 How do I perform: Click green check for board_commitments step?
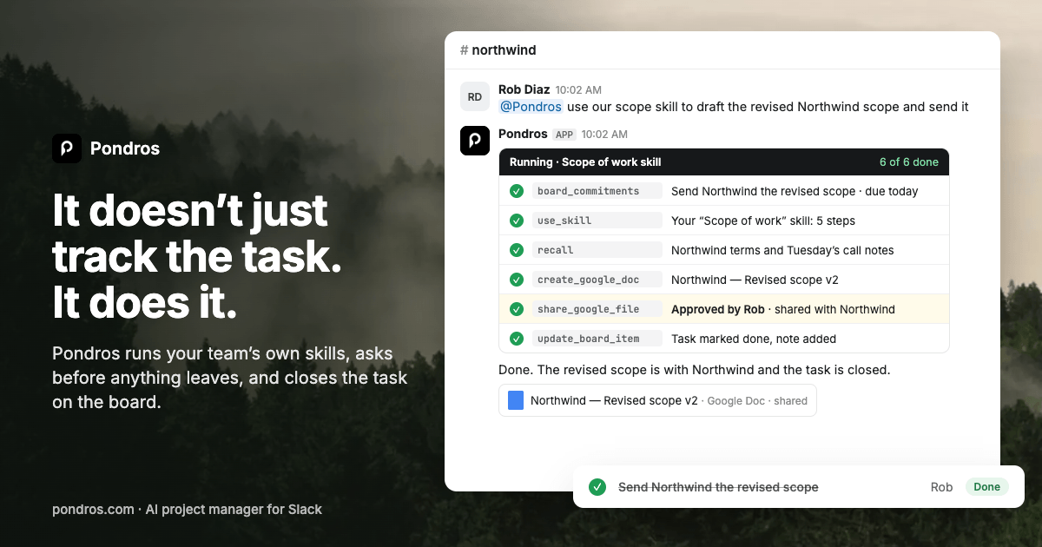click(x=517, y=191)
